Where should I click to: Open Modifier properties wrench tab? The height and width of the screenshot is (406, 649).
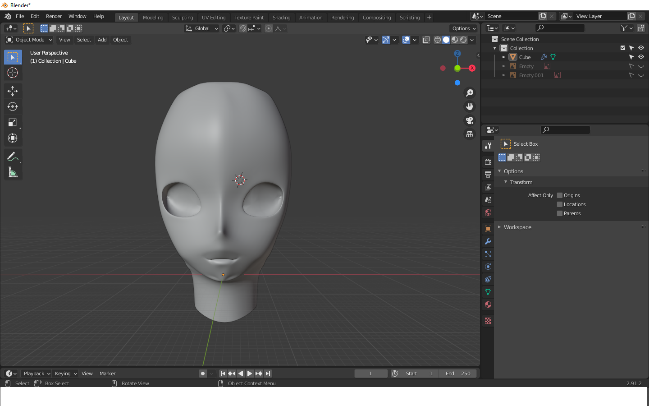(488, 241)
